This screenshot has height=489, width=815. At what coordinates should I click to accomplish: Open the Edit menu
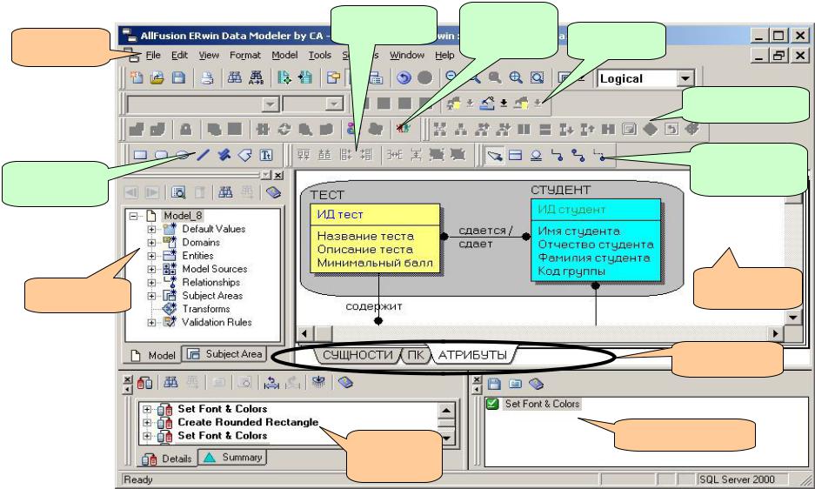(x=179, y=55)
